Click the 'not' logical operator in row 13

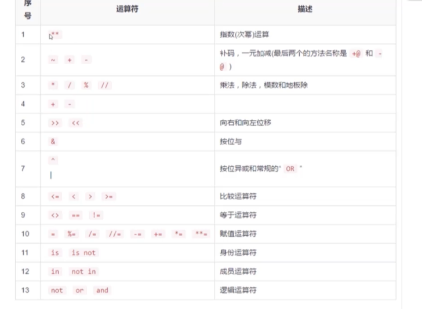click(x=57, y=290)
